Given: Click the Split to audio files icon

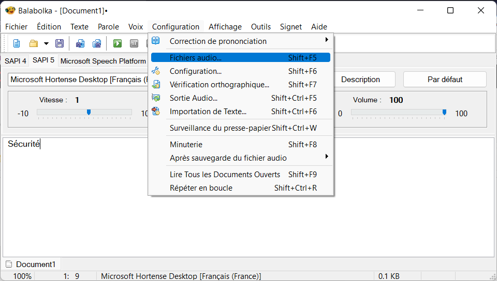Looking at the screenshot, I should coord(97,43).
